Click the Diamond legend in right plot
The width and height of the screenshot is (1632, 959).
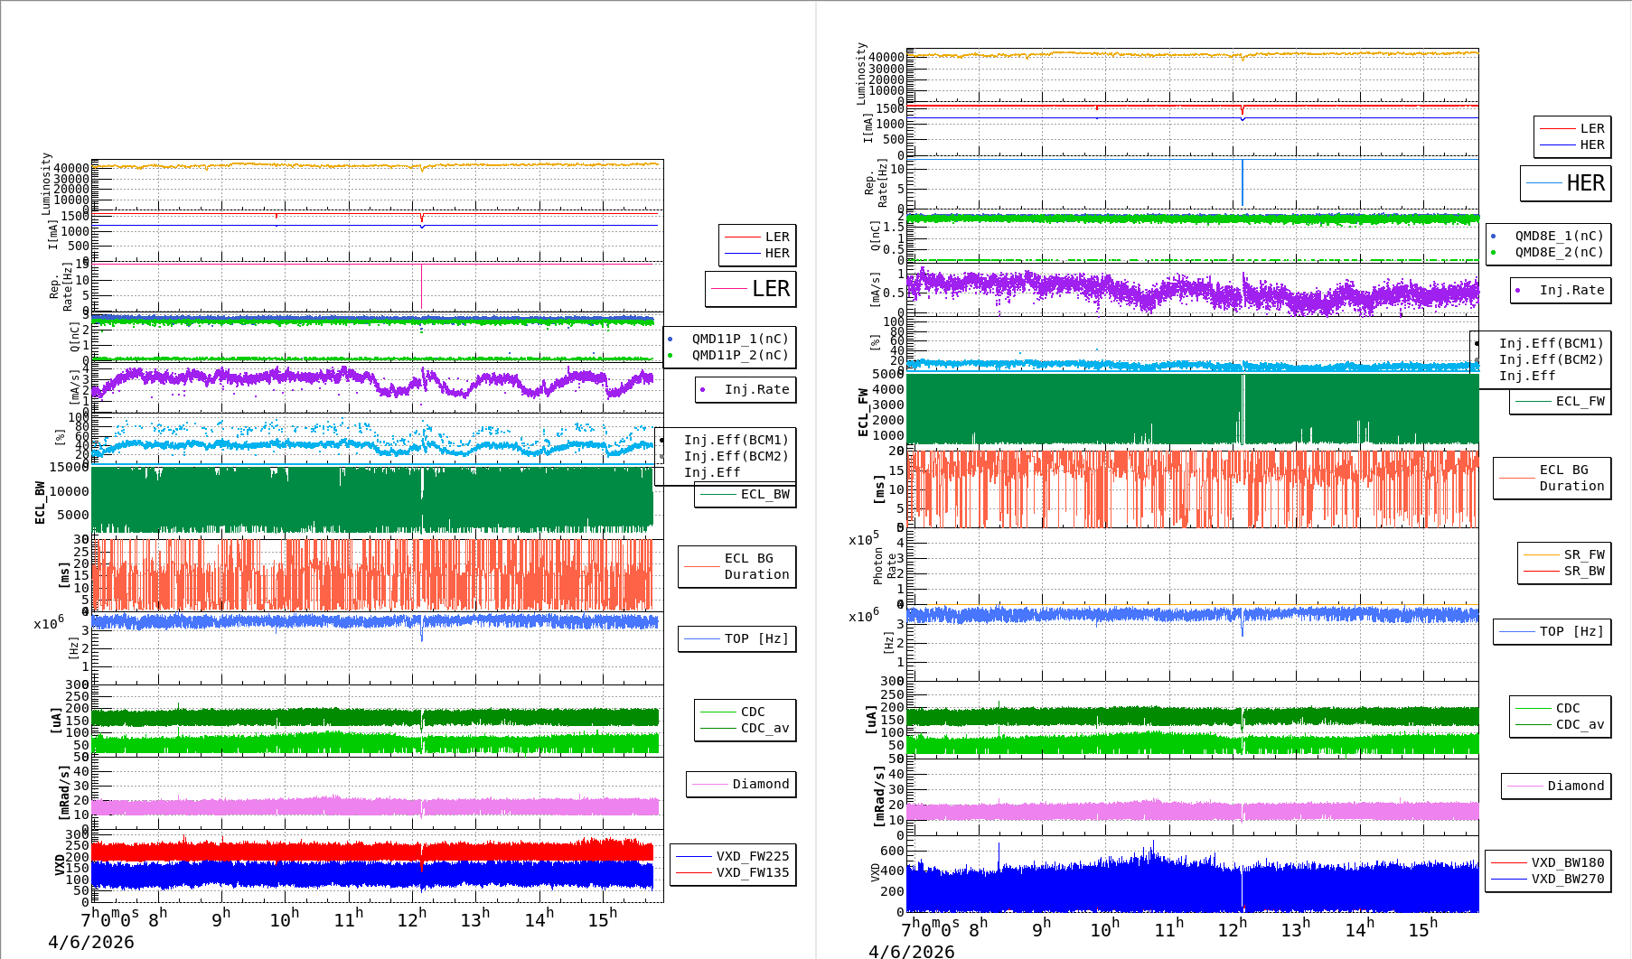click(x=1556, y=786)
